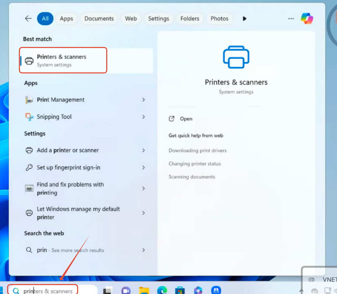
Task: Go back with the left arrow
Action: point(28,18)
